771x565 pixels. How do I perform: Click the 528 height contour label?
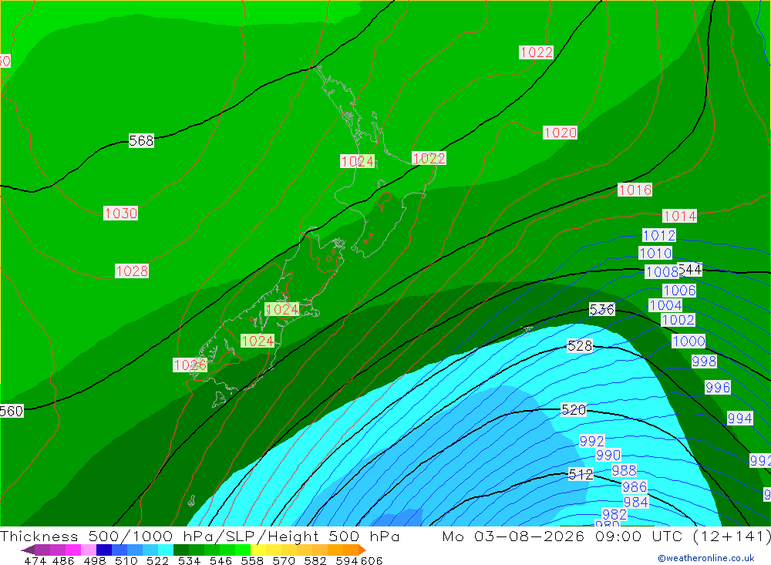[580, 345]
